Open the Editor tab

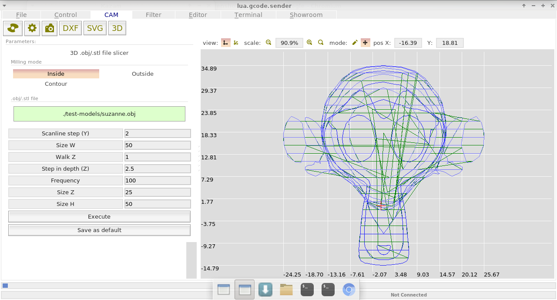(x=198, y=15)
